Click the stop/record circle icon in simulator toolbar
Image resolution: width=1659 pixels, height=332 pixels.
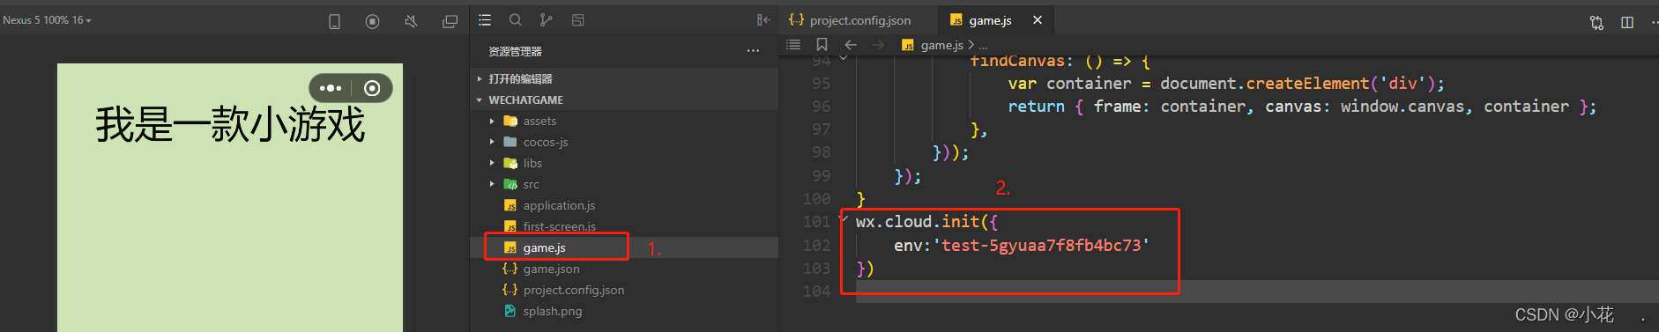372,21
